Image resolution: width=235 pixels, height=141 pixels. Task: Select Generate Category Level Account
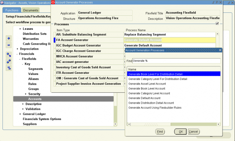coord(149,93)
